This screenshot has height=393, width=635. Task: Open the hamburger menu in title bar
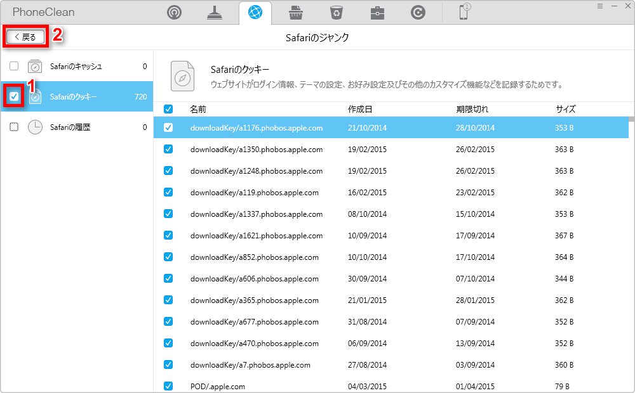[600, 6]
